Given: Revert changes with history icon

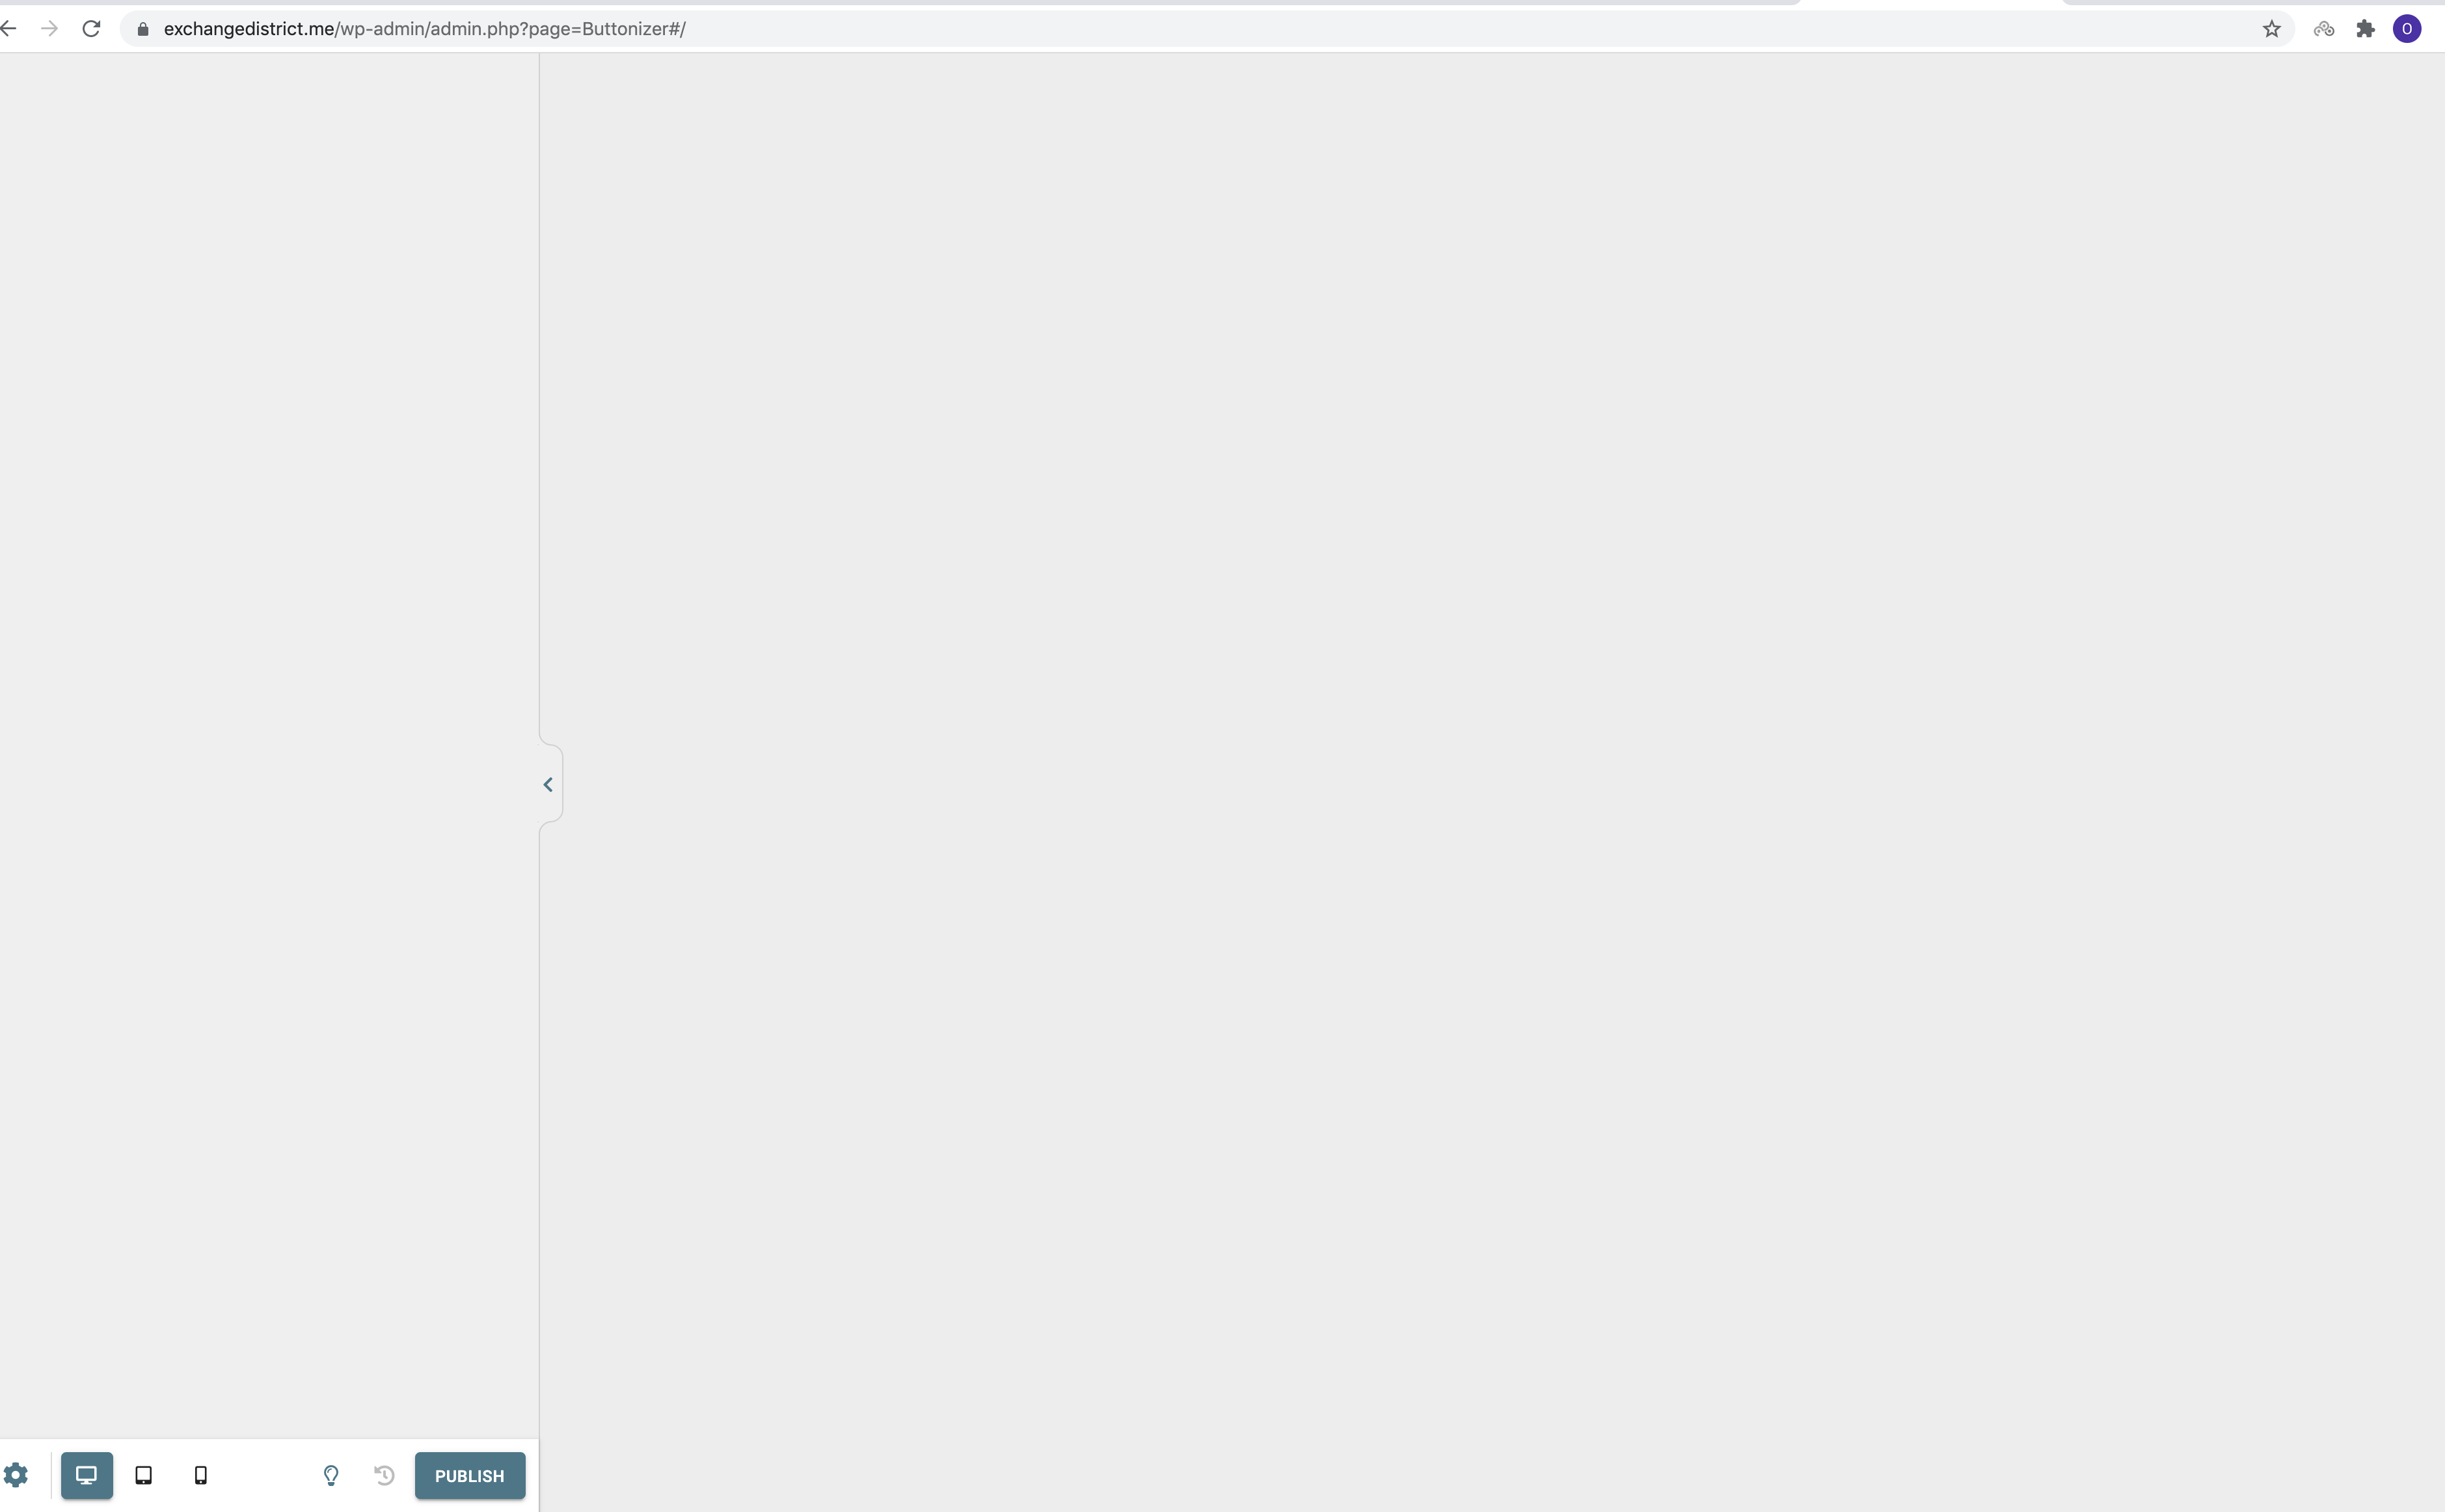Looking at the screenshot, I should [385, 1475].
